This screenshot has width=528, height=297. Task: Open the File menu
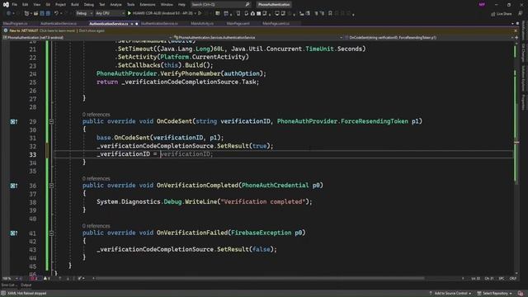(15, 5)
